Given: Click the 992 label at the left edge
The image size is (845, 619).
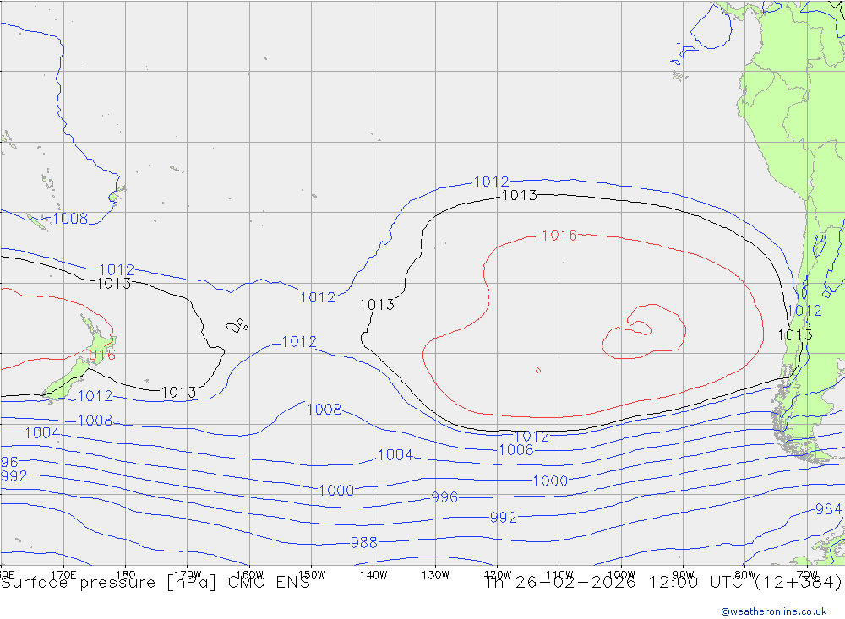Looking at the screenshot, I should [14, 476].
